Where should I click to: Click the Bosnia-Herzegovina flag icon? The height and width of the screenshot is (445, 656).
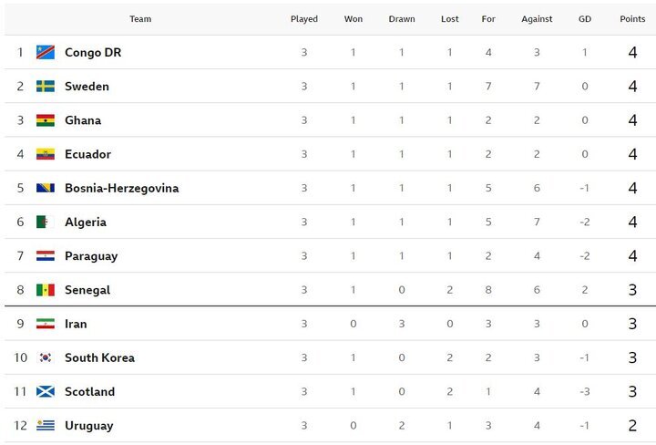pyautogui.click(x=46, y=188)
